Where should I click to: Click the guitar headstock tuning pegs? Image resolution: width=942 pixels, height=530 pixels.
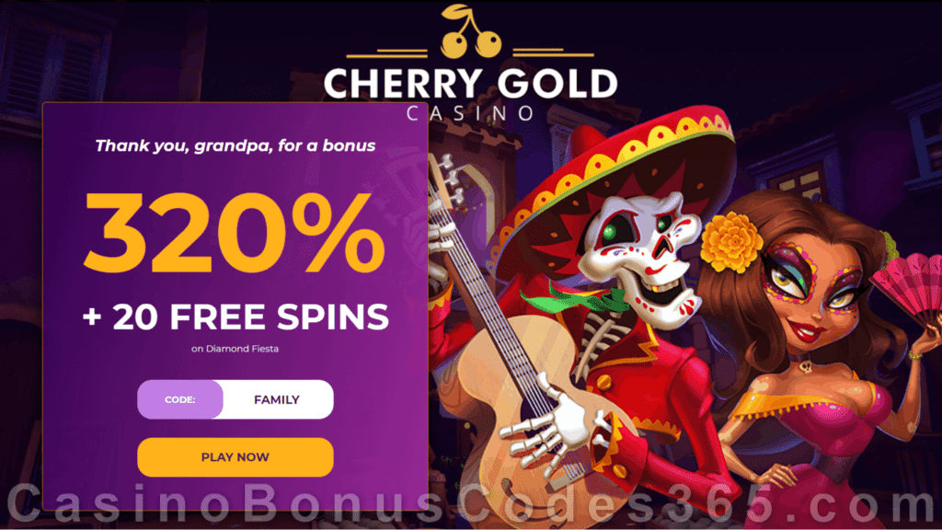(x=448, y=180)
